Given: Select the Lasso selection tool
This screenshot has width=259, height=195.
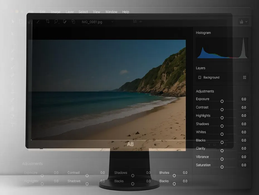Looking at the screenshot, I should 56,22.
